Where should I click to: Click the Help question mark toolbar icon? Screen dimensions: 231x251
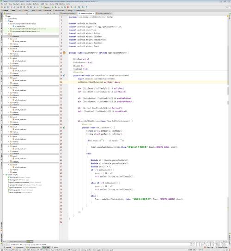(x=86, y=7)
